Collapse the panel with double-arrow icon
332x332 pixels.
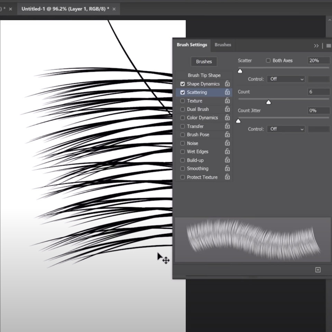point(316,46)
